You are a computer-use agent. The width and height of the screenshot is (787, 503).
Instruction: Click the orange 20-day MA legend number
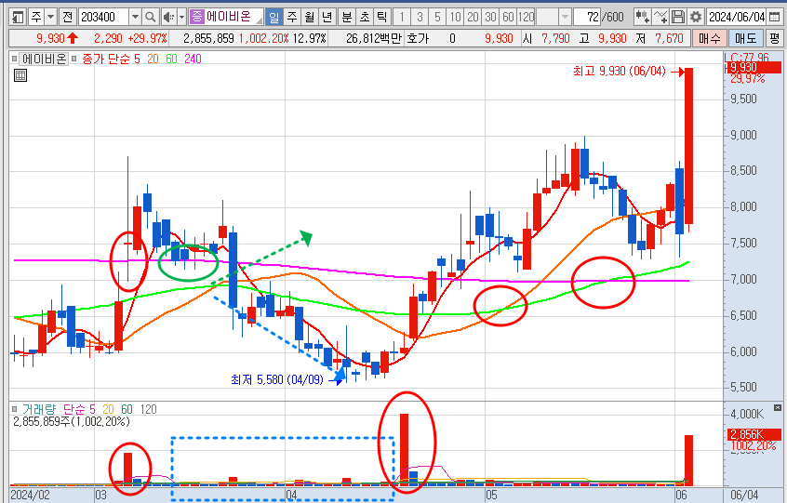(x=153, y=59)
